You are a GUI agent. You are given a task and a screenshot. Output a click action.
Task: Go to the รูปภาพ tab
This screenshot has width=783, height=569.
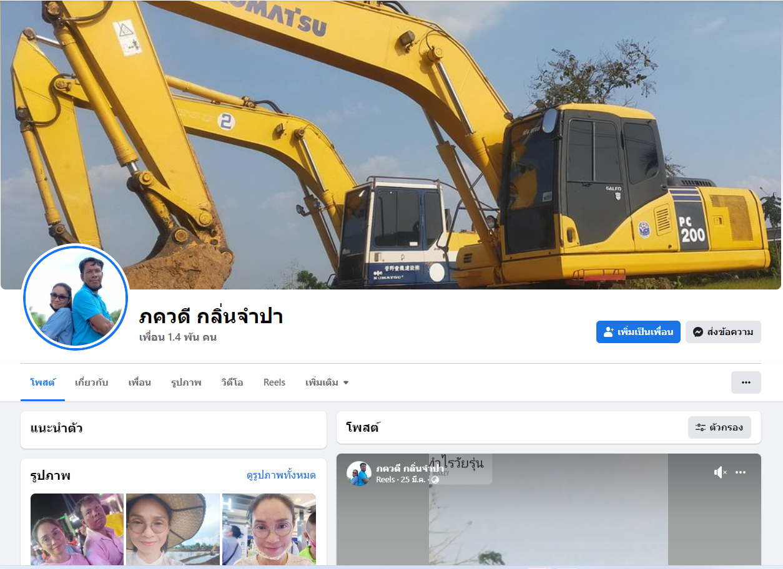tap(186, 382)
